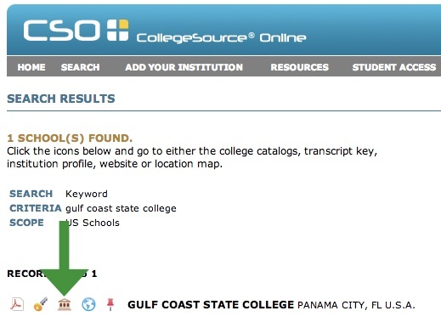441x322 pixels.
Task: Click the CSO logo letters
Action: click(61, 31)
